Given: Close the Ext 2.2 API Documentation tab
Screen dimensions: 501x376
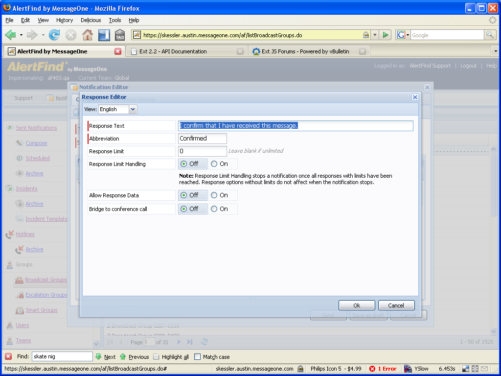Looking at the screenshot, I should pyautogui.click(x=240, y=51).
